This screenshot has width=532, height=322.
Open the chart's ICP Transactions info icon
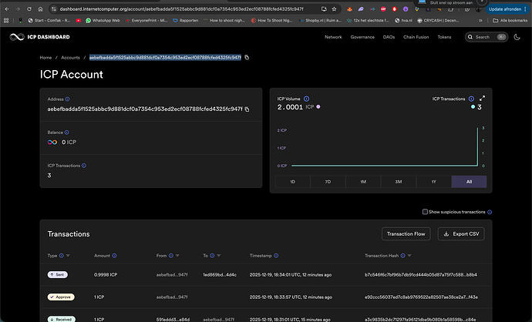click(x=471, y=99)
